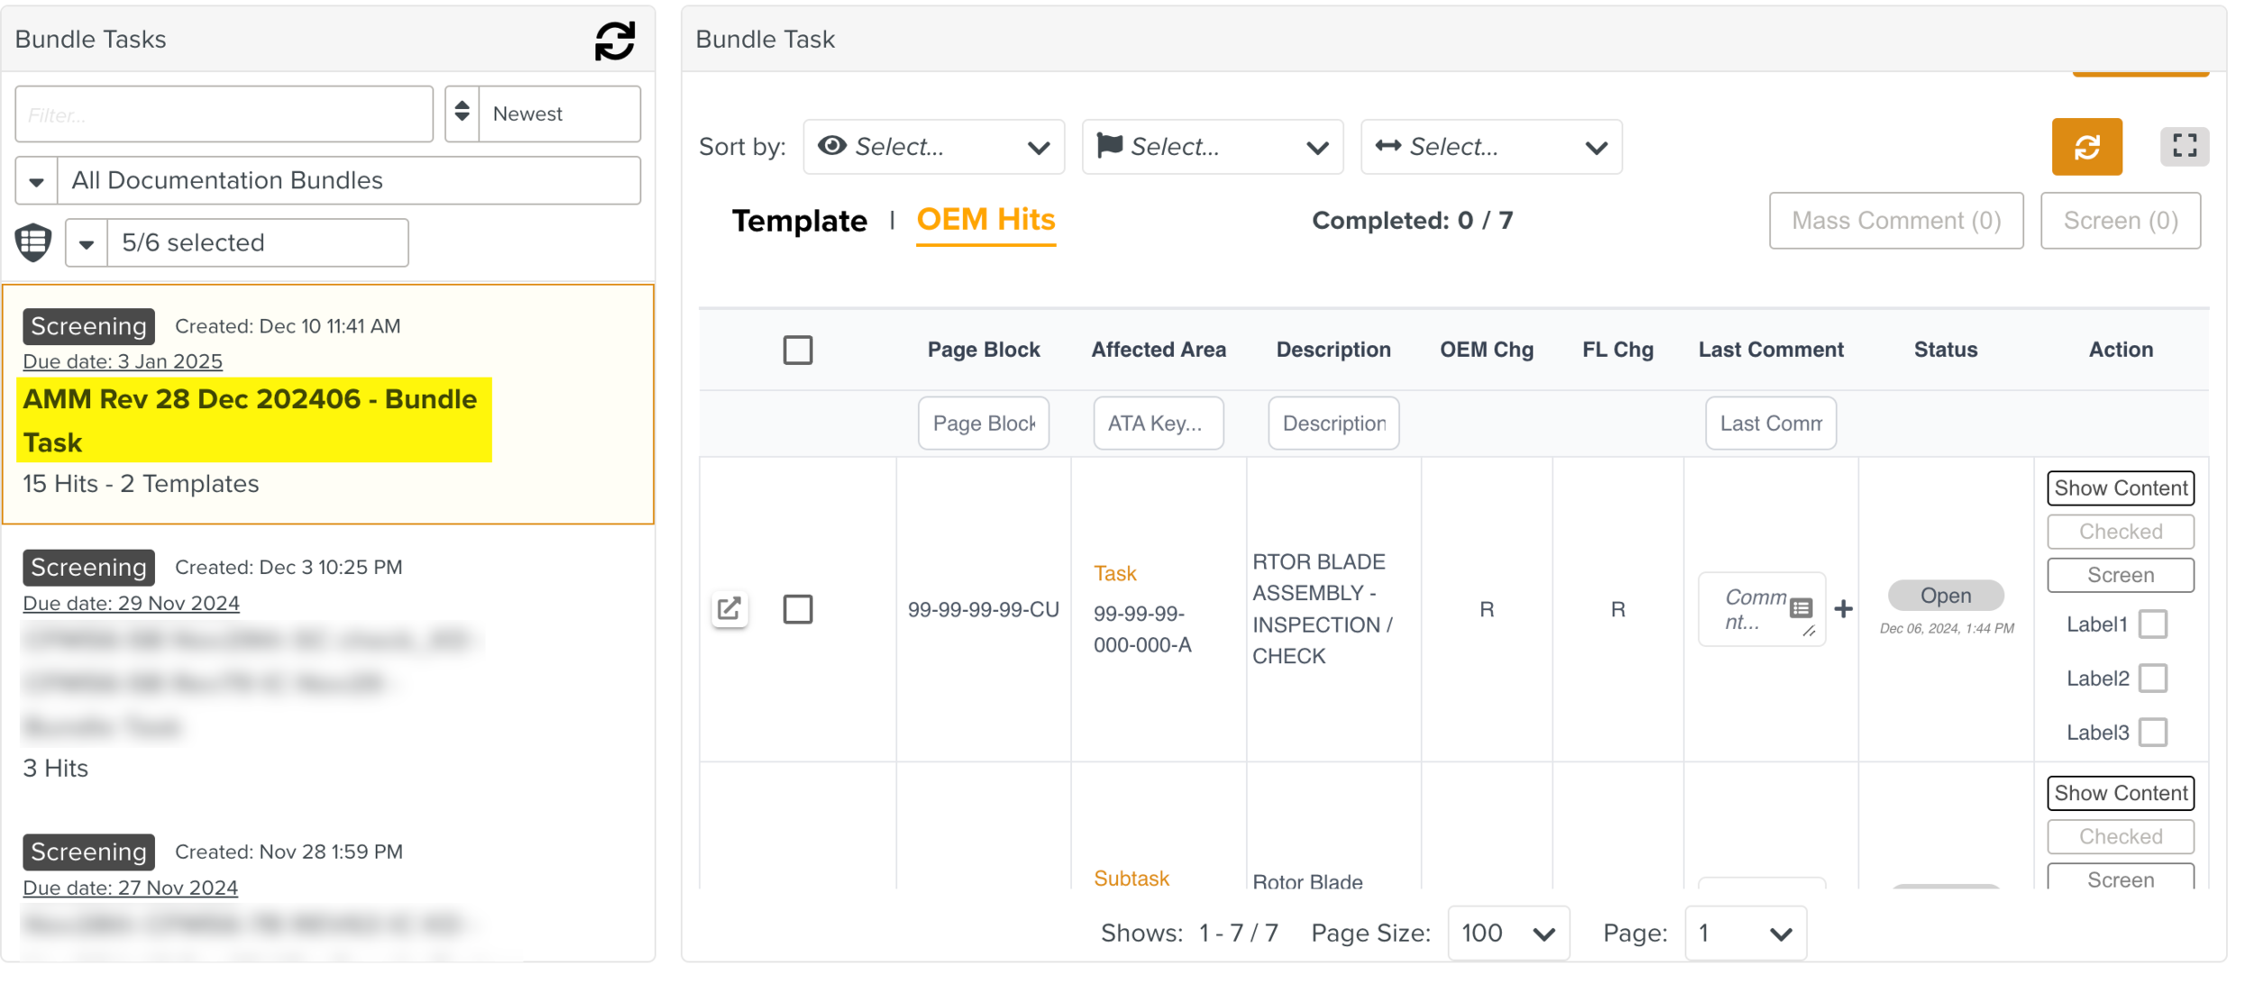Click the Description filter field

(1333, 423)
